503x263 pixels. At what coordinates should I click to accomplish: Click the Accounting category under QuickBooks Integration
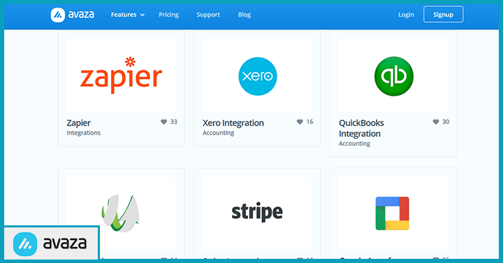click(x=354, y=144)
